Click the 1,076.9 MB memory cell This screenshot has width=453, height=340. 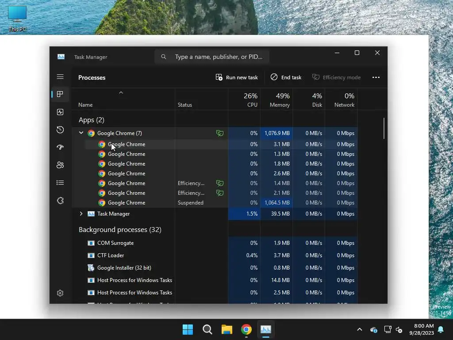click(276, 133)
